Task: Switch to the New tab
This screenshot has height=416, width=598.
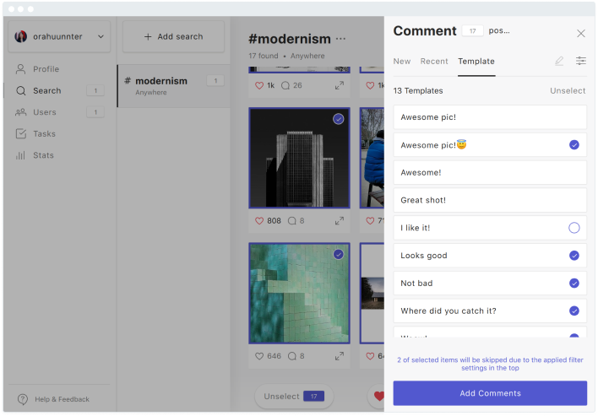Action: pyautogui.click(x=402, y=62)
